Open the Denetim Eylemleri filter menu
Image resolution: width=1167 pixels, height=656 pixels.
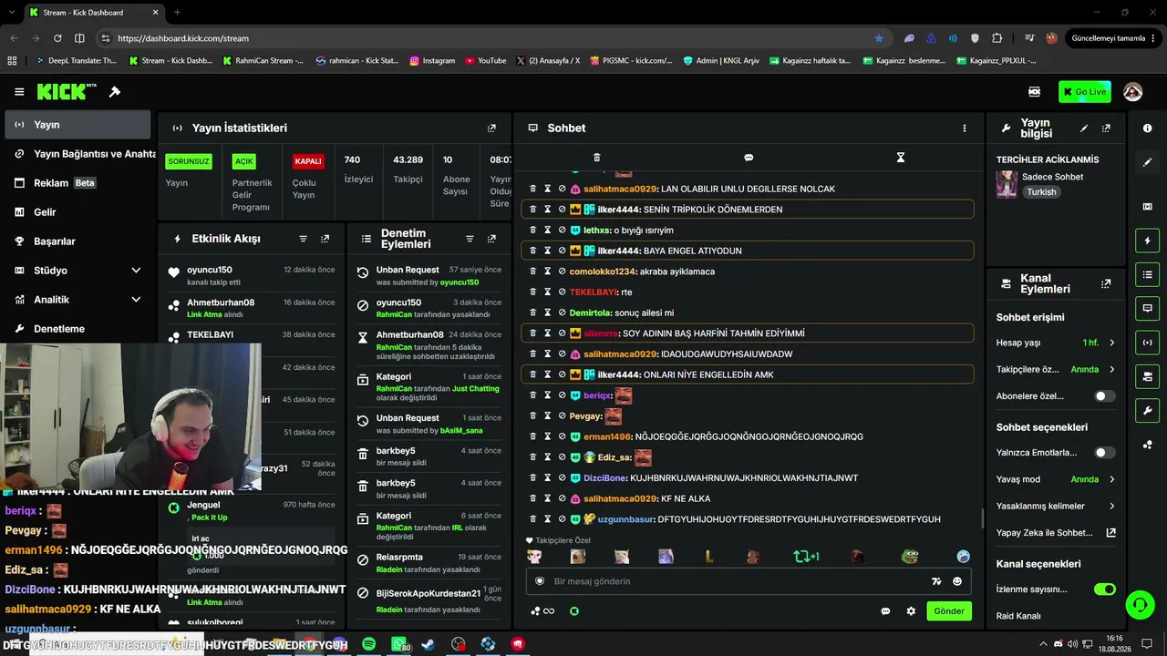click(470, 239)
